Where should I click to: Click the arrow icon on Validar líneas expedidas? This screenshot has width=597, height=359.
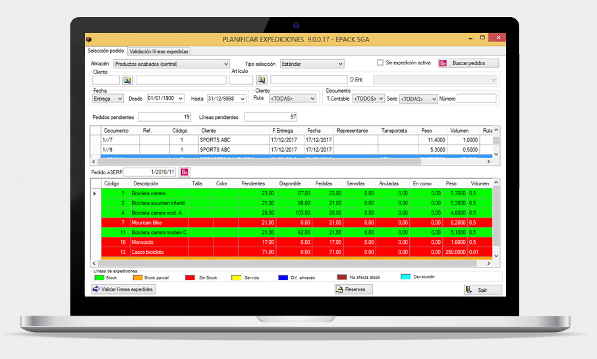pyautogui.click(x=96, y=289)
